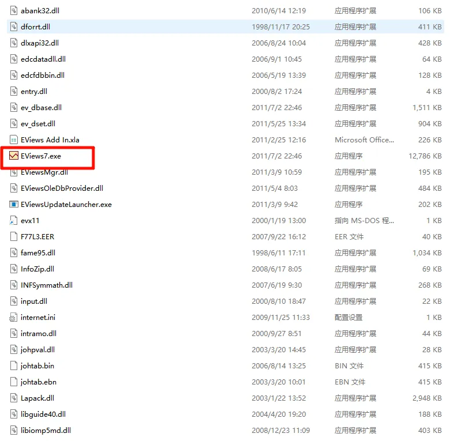
Task: Click the 2,948 KB size for Lapack.dll
Action: click(x=427, y=398)
